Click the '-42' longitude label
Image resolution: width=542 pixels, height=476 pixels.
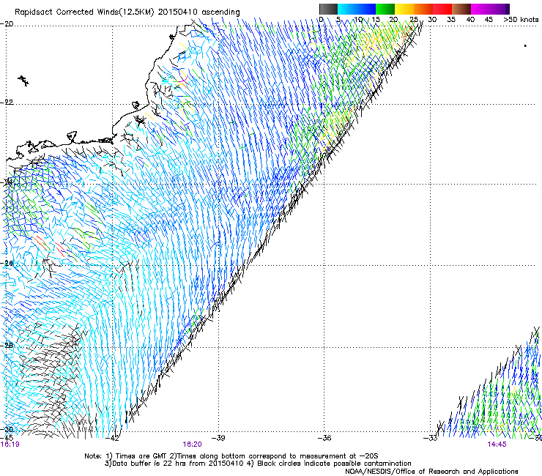pos(112,438)
